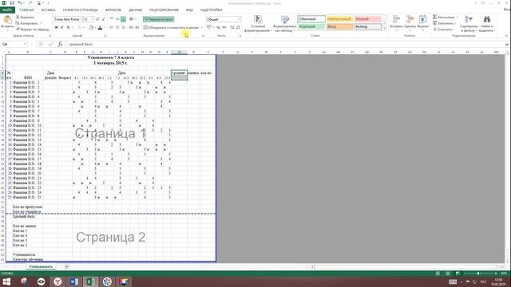Apply percent style format

click(218, 27)
